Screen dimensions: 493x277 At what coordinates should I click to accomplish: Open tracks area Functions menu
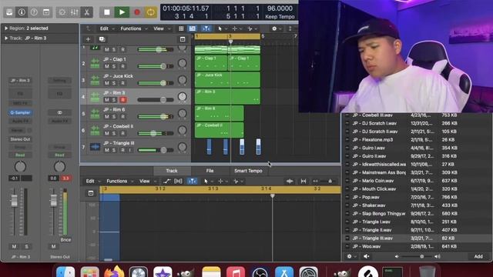[133, 28]
